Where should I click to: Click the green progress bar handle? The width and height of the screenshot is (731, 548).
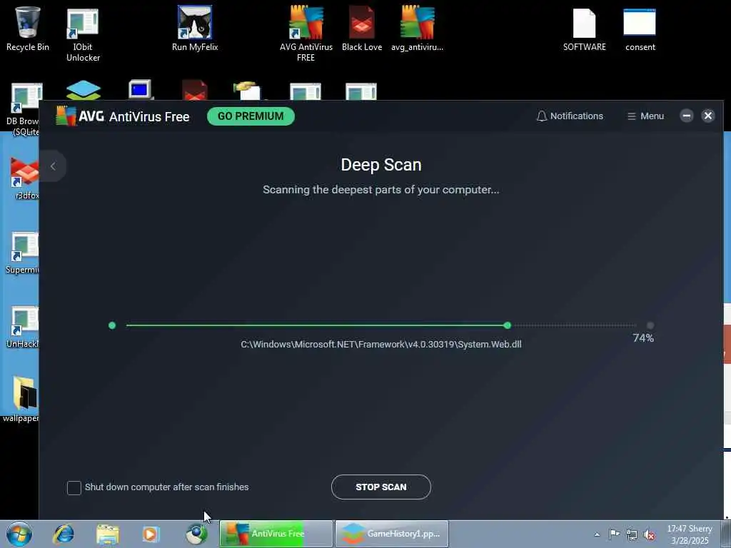tap(508, 325)
